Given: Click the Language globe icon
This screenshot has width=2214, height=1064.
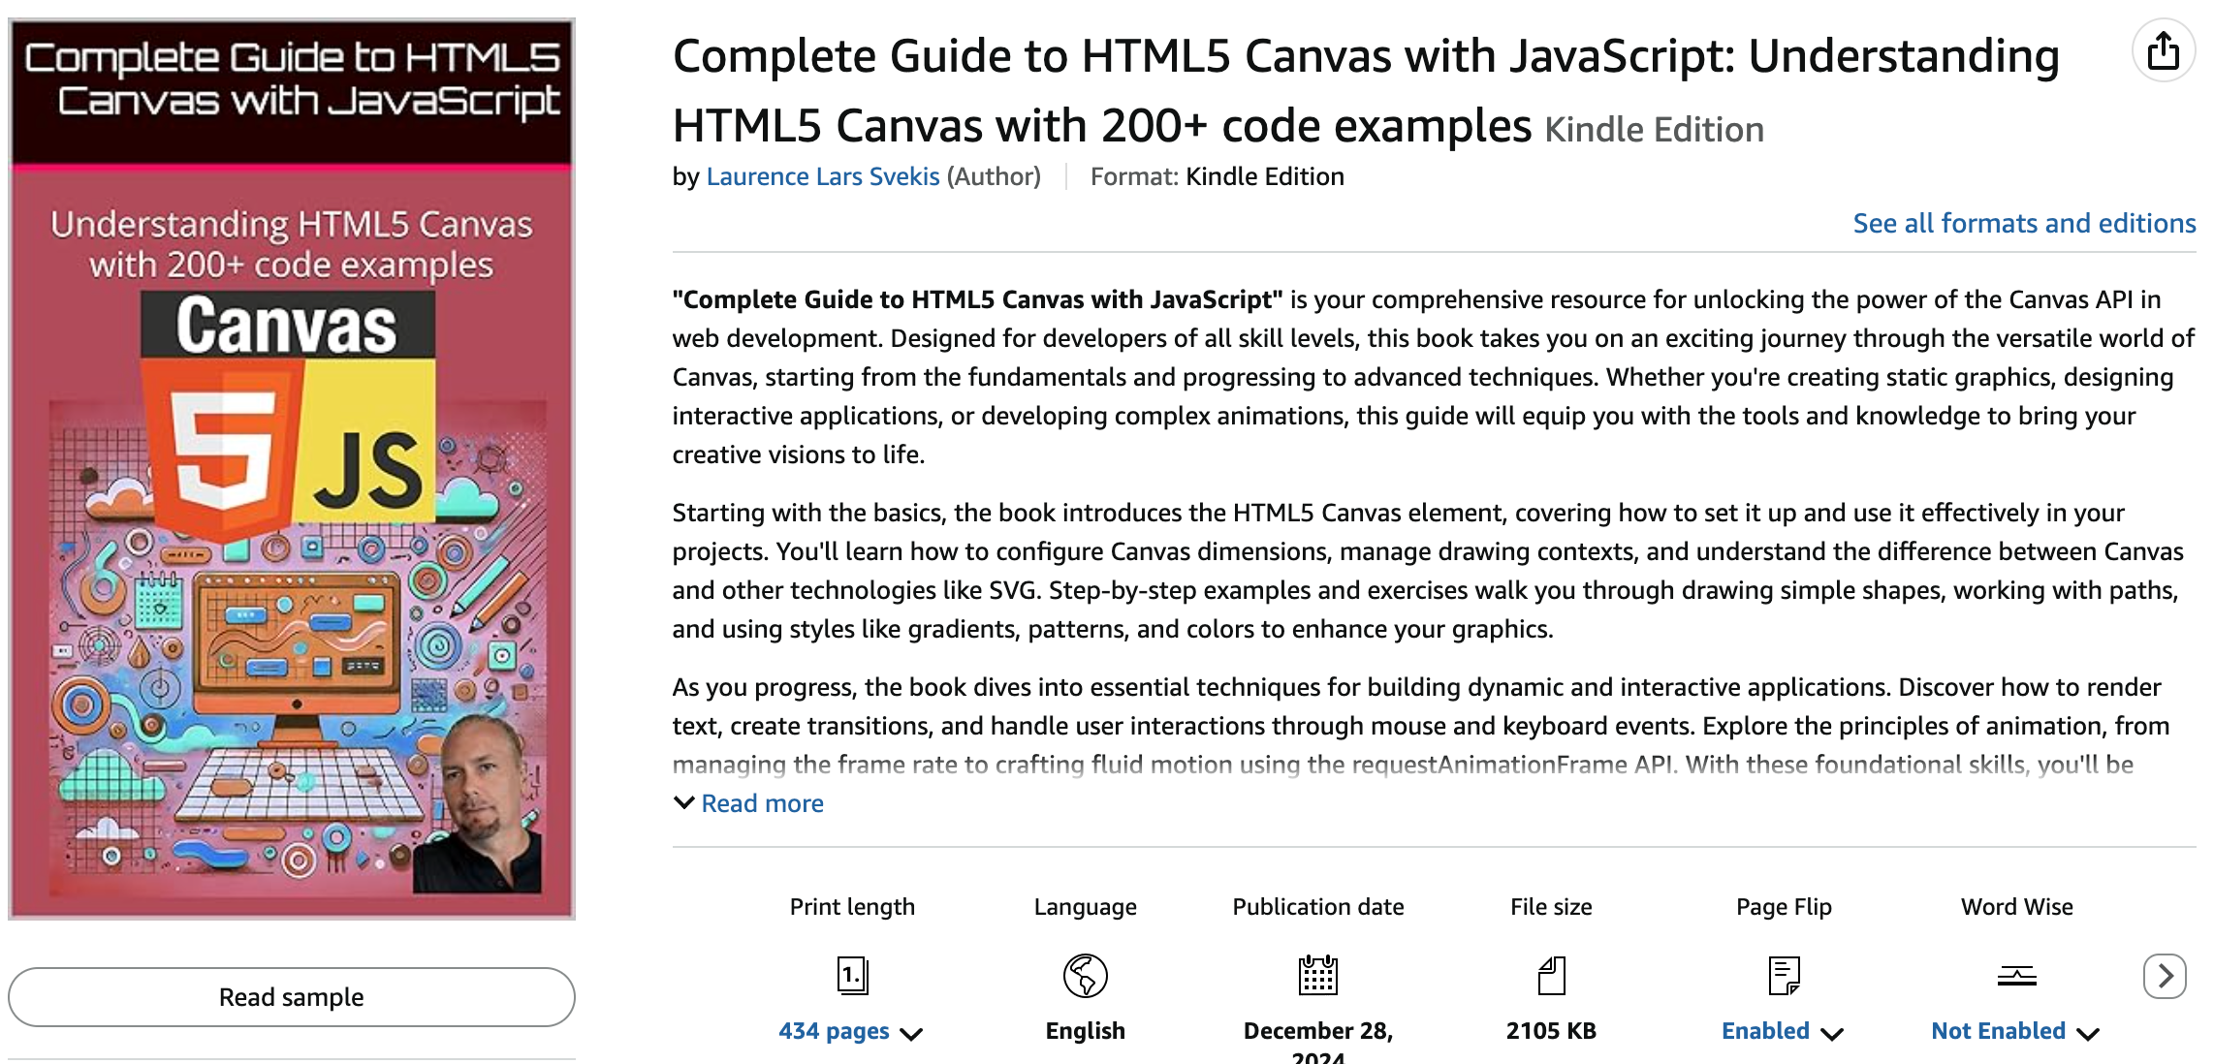Looking at the screenshot, I should click(1085, 975).
